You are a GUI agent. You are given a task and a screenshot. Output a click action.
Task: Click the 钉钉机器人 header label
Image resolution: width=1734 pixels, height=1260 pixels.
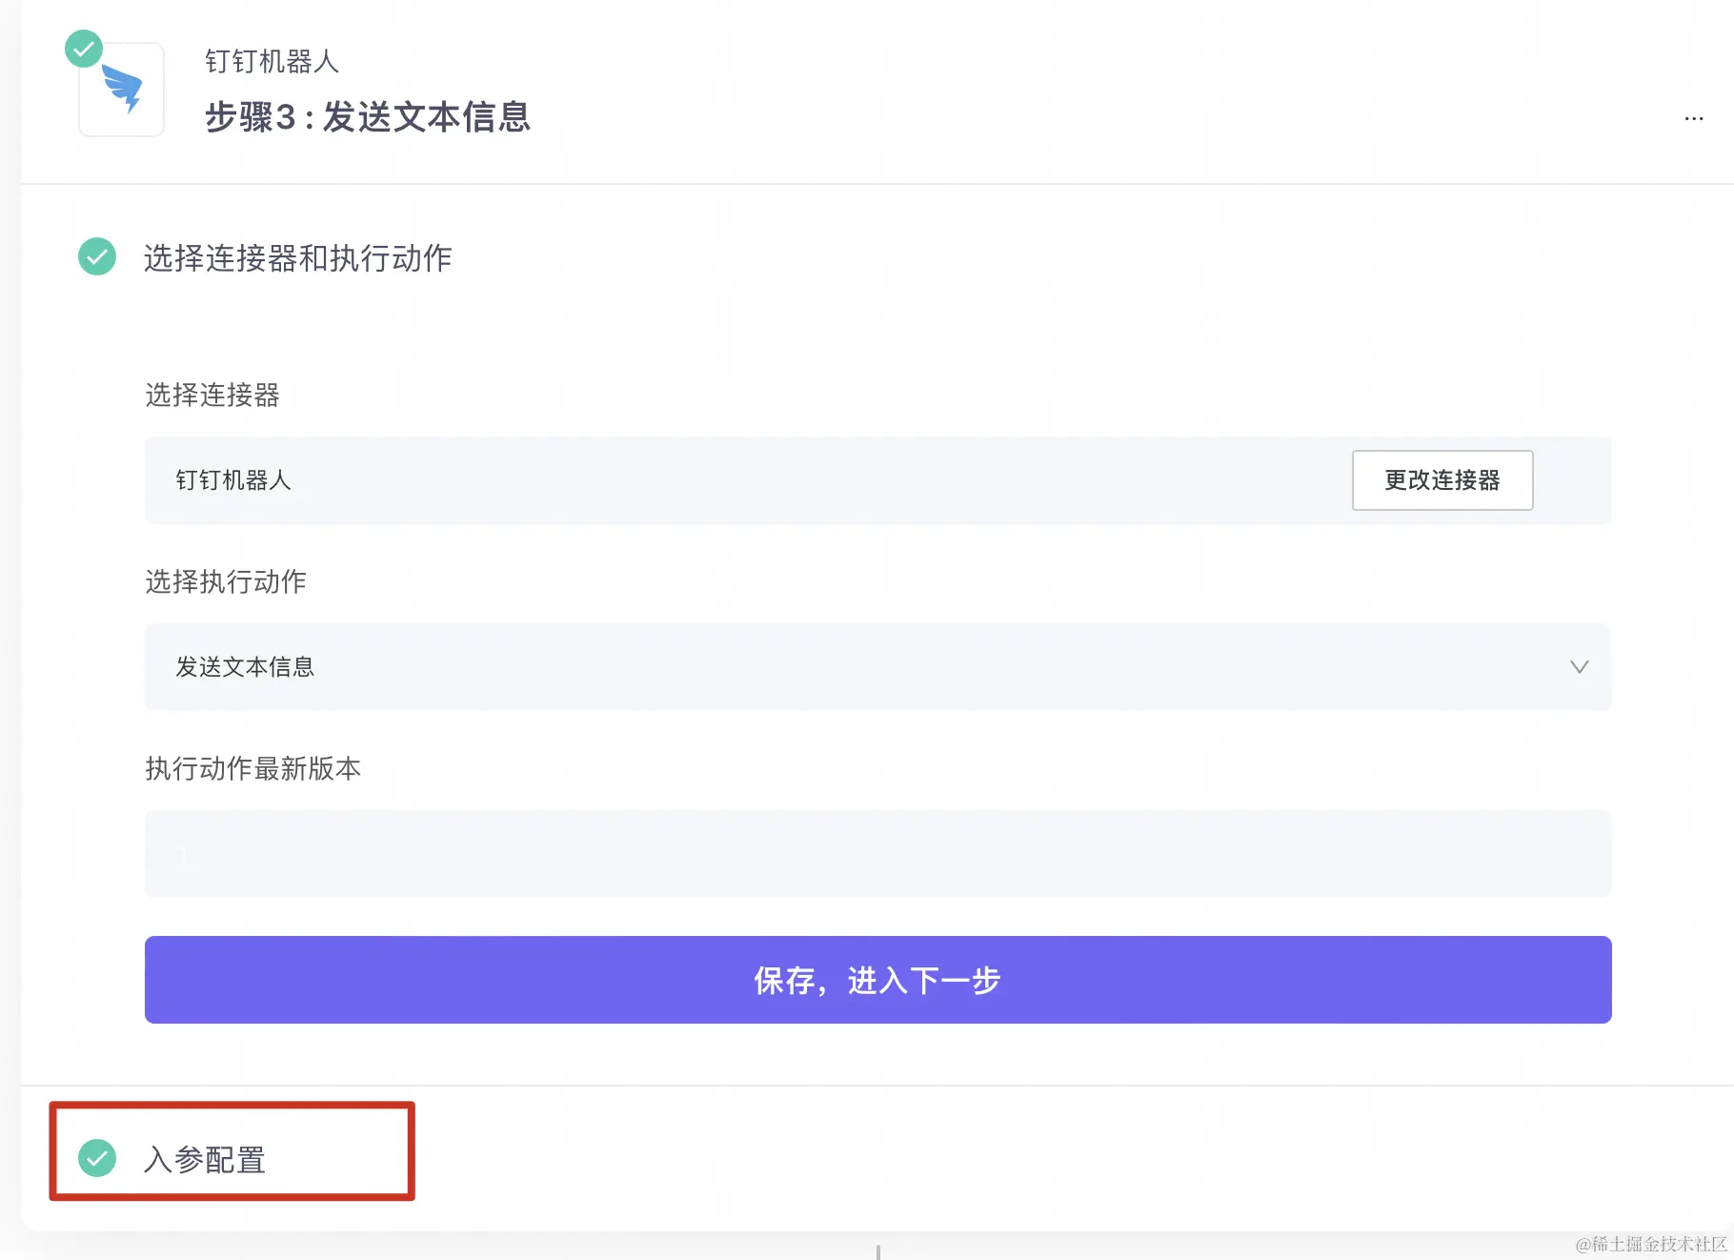point(272,61)
